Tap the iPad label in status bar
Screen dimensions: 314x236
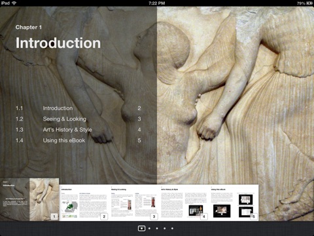[x=5, y=3]
